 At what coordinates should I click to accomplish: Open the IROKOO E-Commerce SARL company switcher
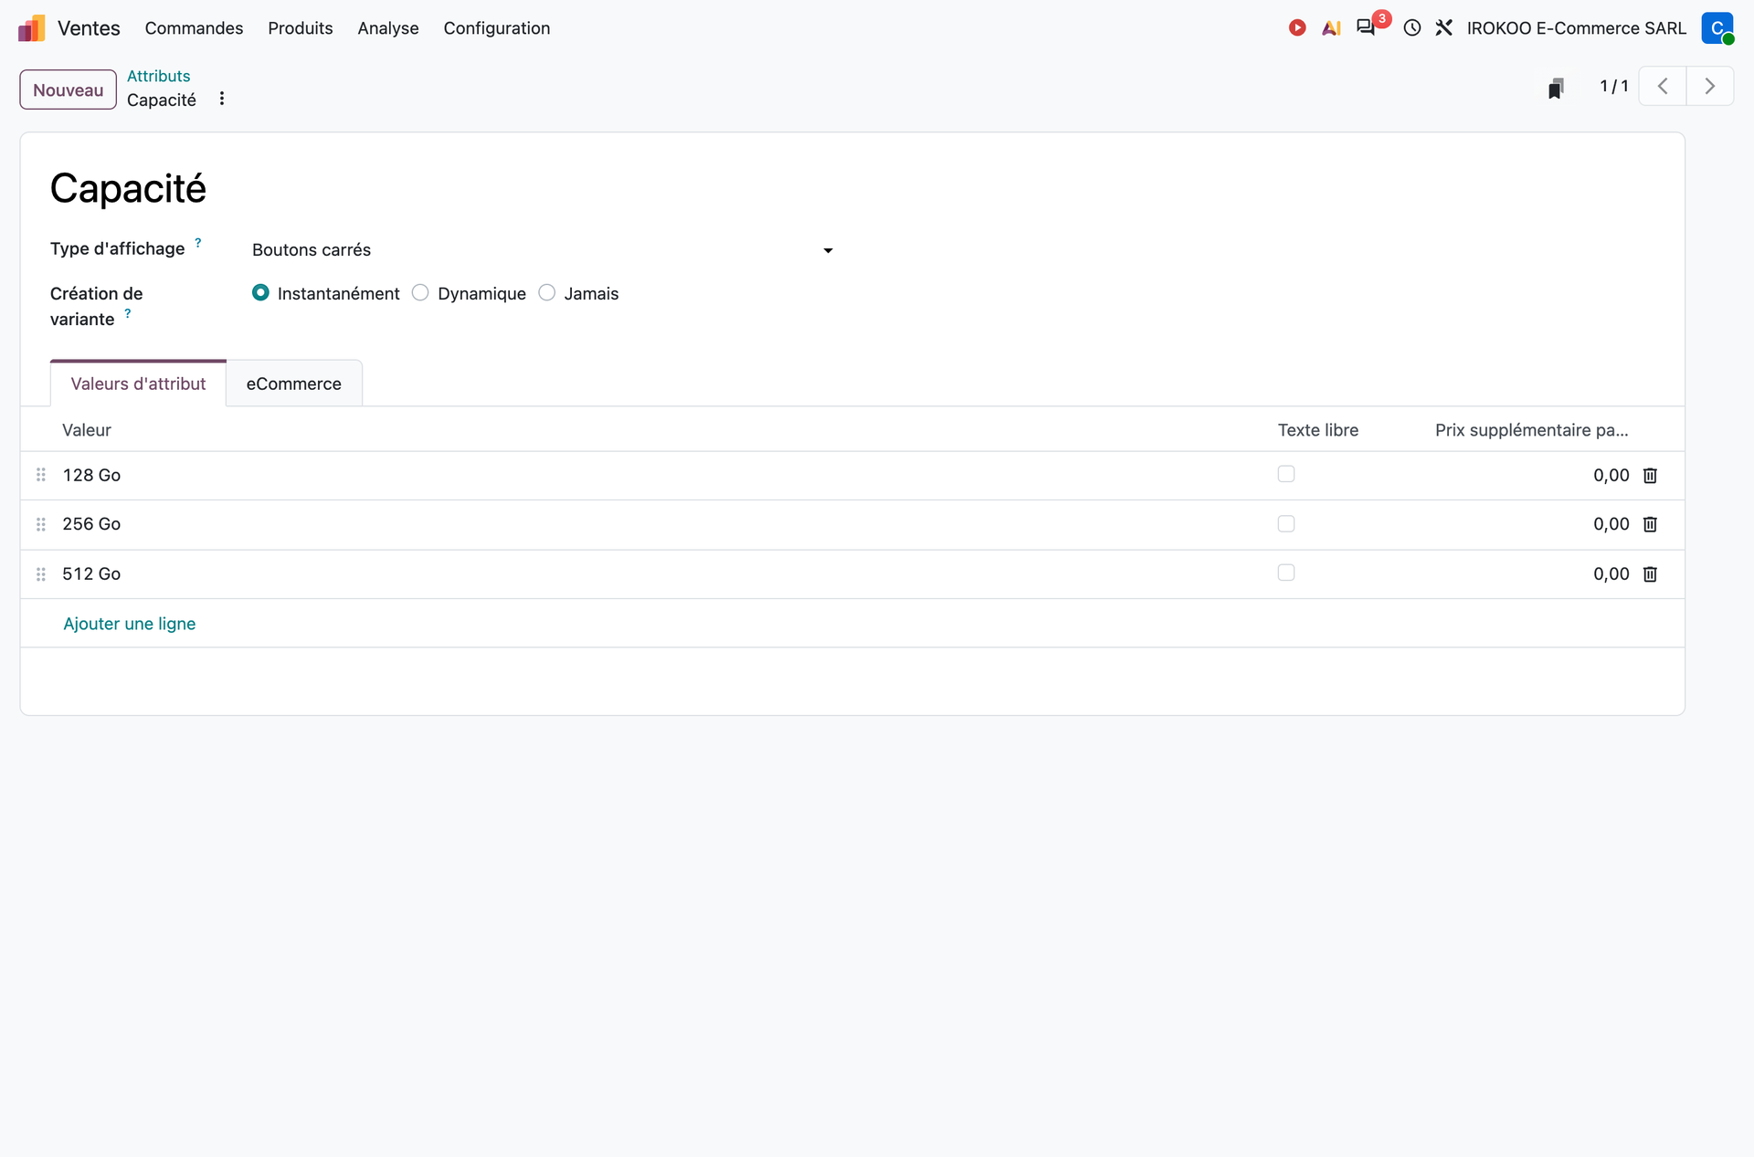(x=1577, y=28)
